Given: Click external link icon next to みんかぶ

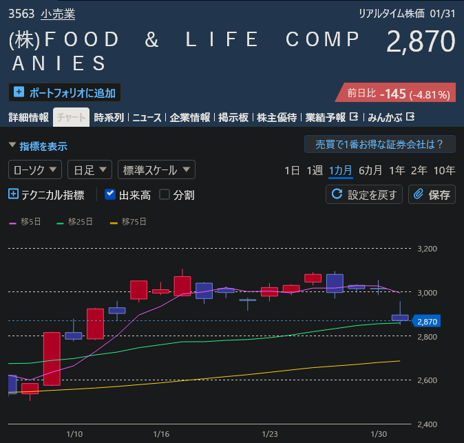Looking at the screenshot, I should [410, 116].
